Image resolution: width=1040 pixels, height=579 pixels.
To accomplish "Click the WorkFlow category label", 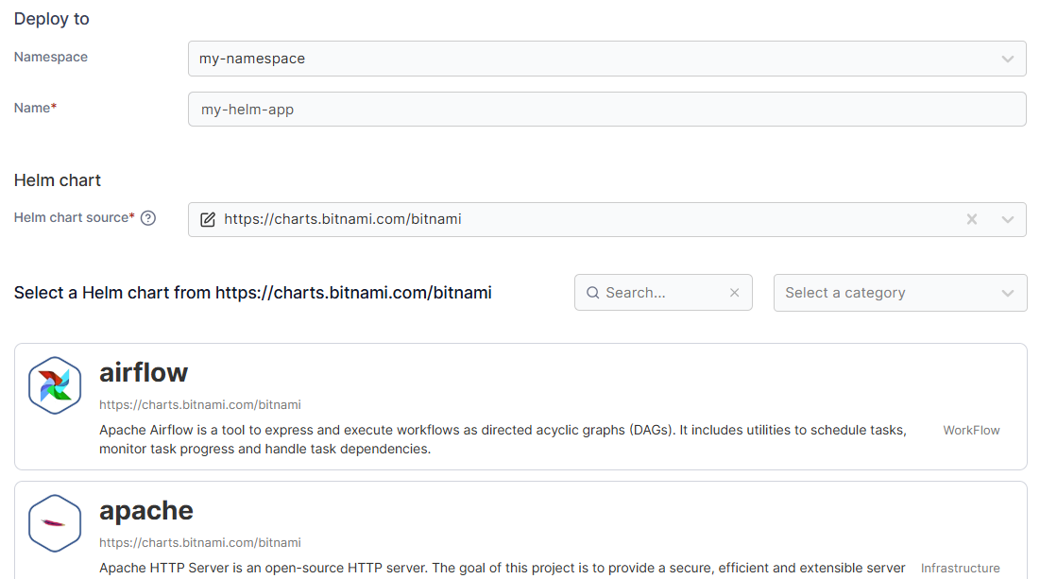I will (x=971, y=430).
